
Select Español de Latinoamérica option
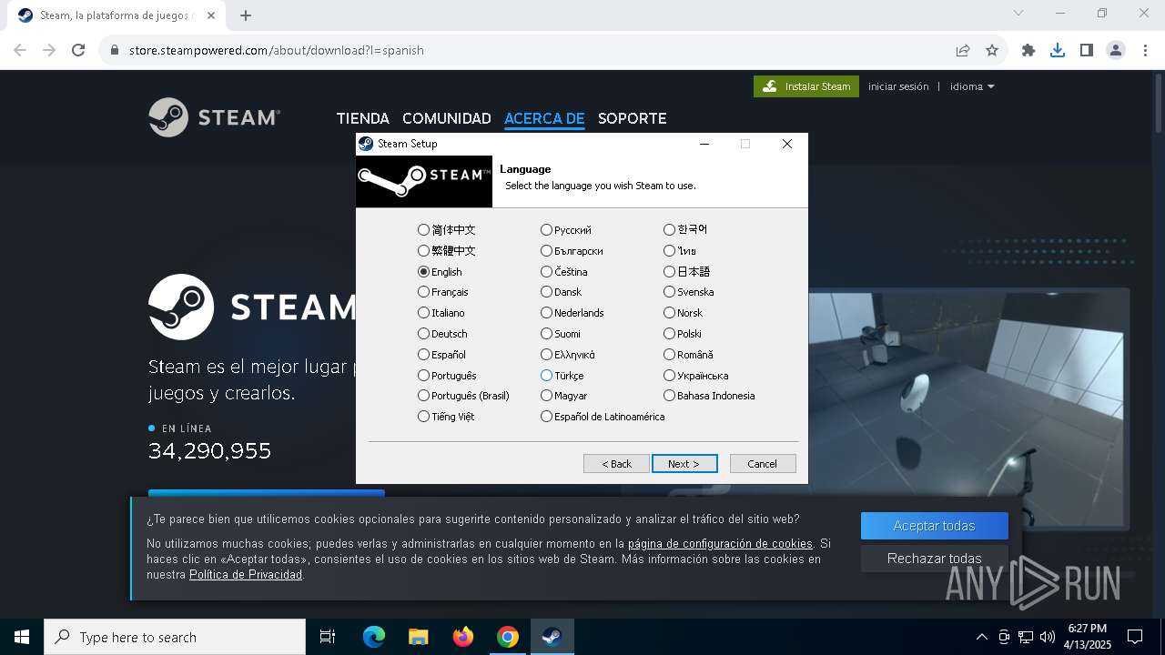click(x=603, y=417)
